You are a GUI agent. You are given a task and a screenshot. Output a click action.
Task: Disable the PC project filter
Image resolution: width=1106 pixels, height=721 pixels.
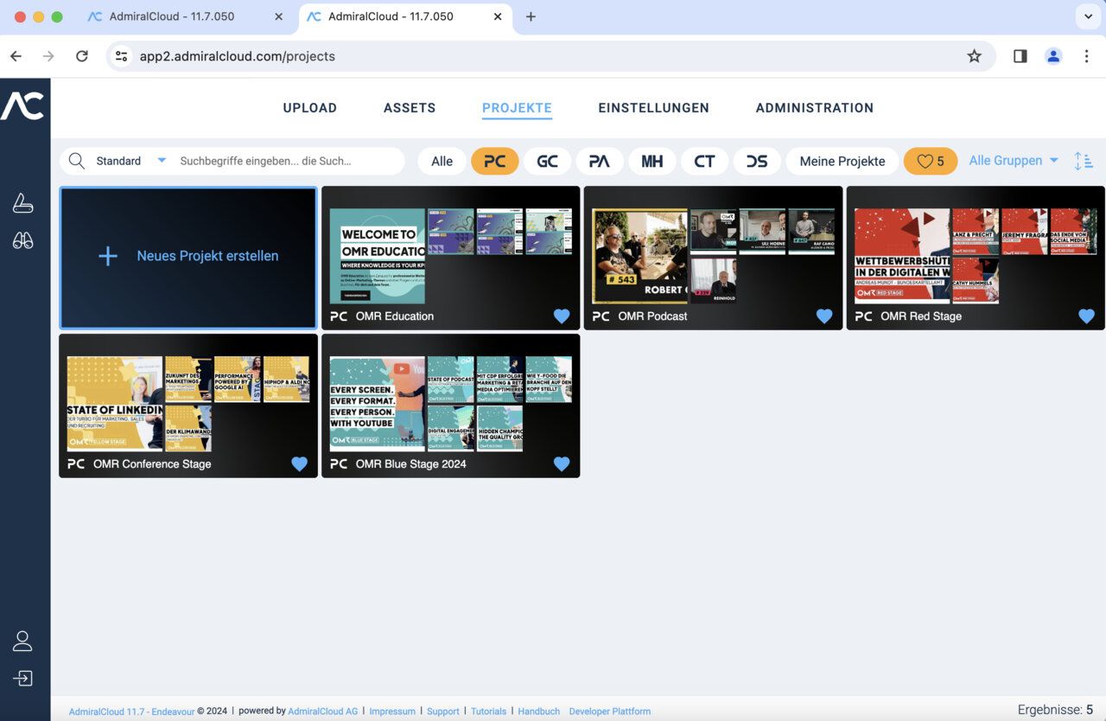point(494,161)
